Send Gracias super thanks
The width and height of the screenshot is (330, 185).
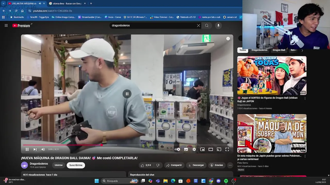click(x=216, y=165)
